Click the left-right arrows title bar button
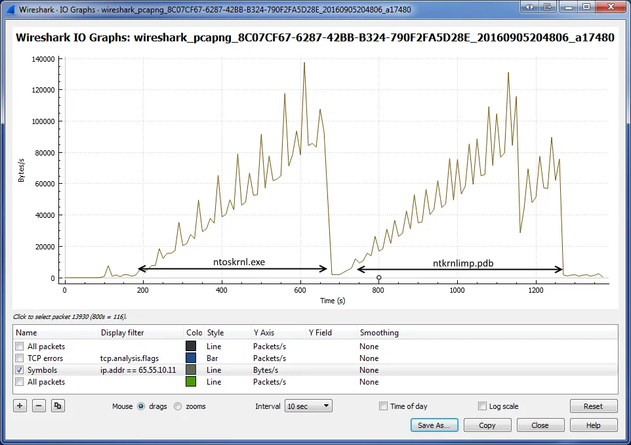Screen dimensions: 631x445 (x=529, y=7)
